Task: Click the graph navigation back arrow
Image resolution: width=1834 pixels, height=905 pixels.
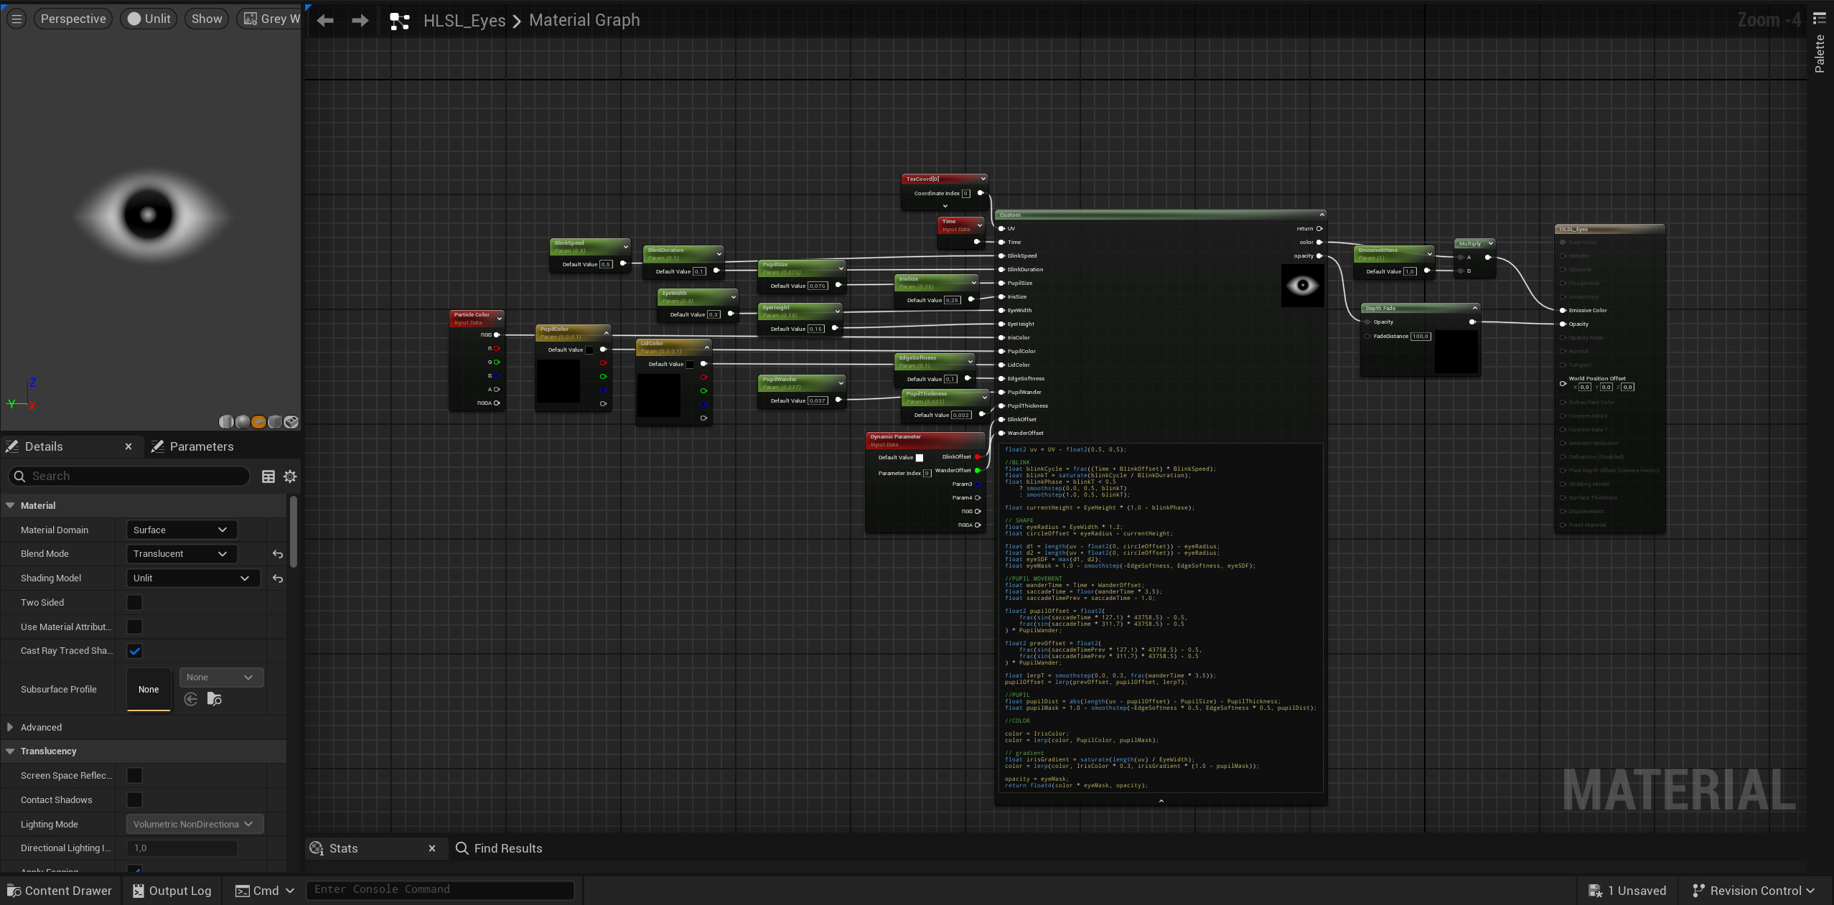Action: 324,20
